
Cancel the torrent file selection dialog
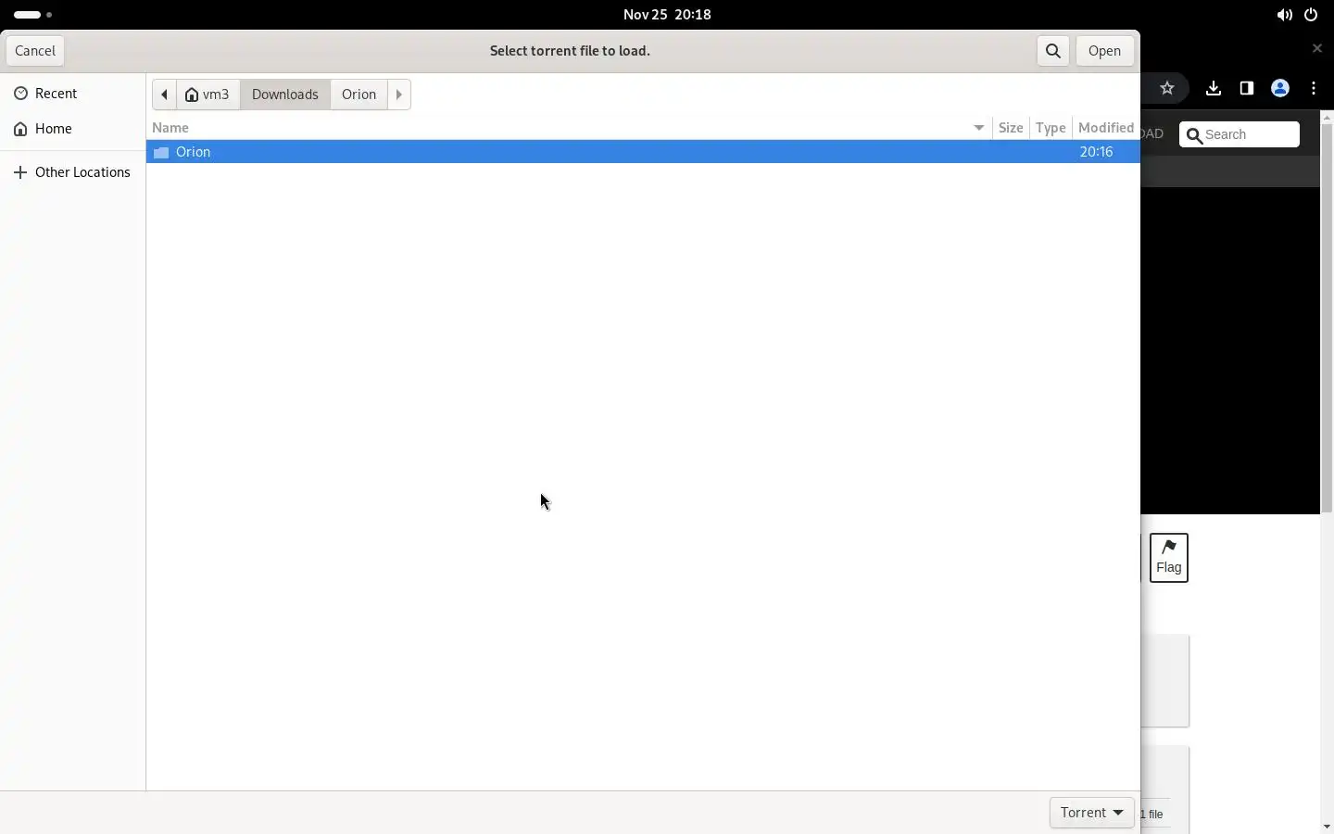pyautogui.click(x=35, y=51)
